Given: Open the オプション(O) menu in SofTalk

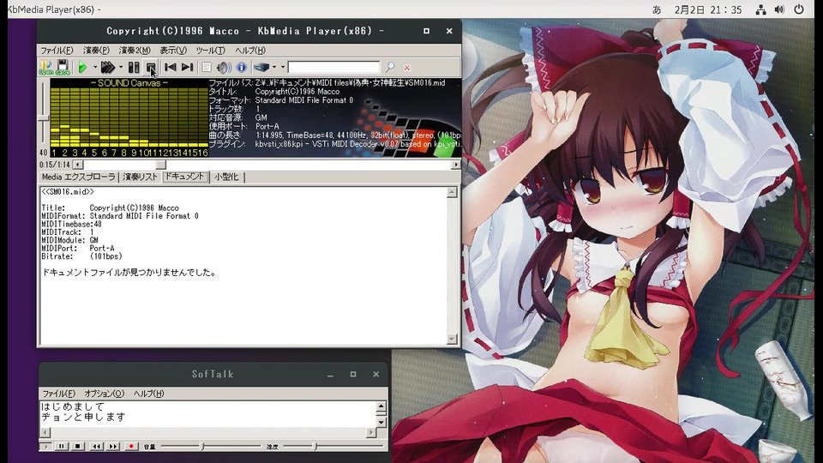Looking at the screenshot, I should (104, 394).
